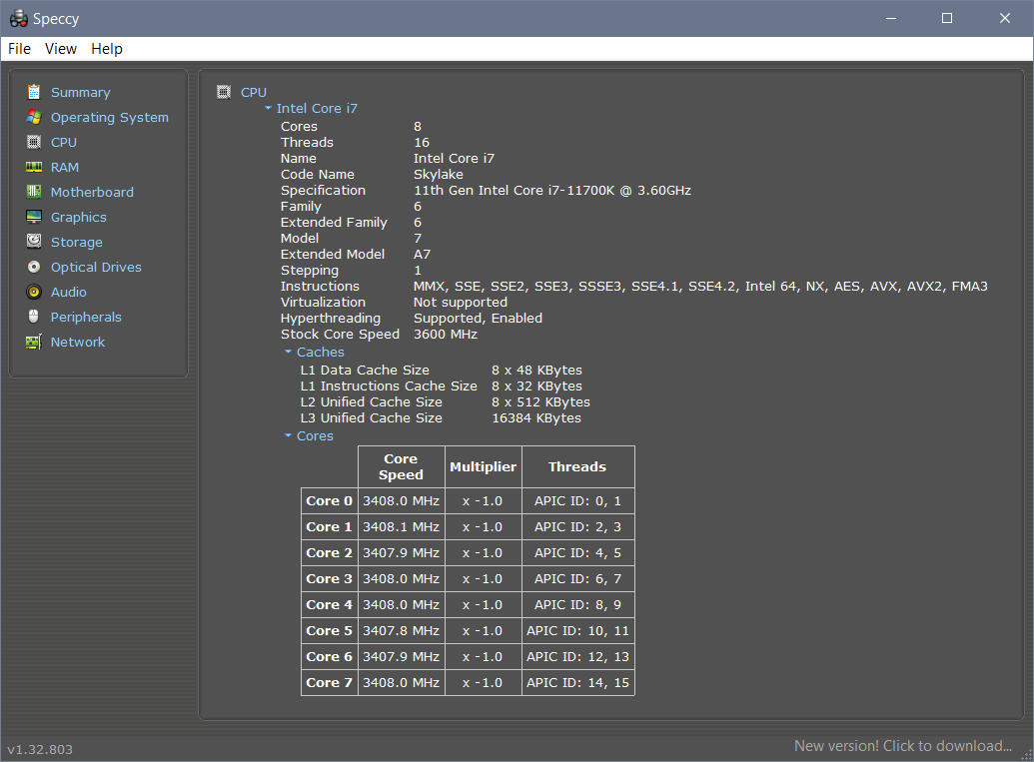Click the L2 Unified Cache Size value
The image size is (1034, 762).
(x=540, y=402)
